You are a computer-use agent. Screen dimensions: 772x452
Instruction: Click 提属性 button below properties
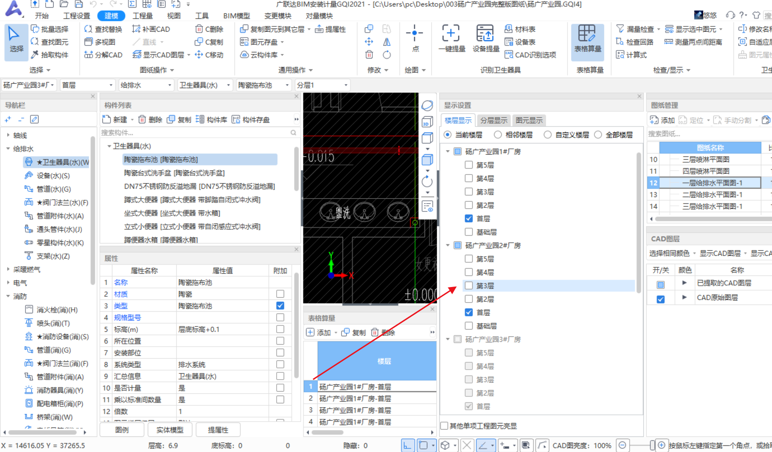click(218, 430)
